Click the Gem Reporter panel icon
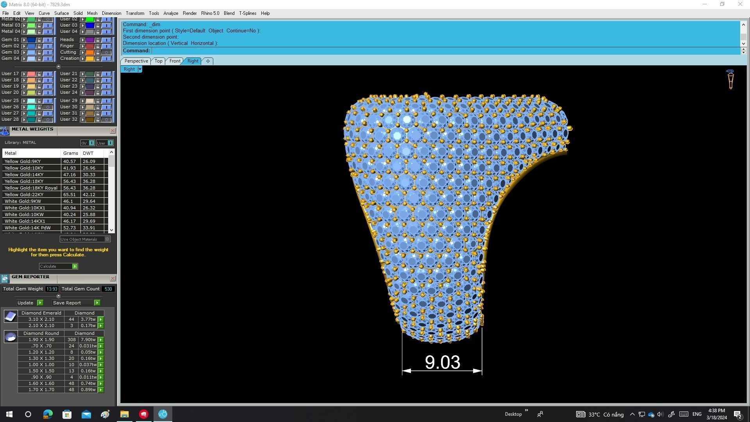This screenshot has height=422, width=750. tap(5, 278)
